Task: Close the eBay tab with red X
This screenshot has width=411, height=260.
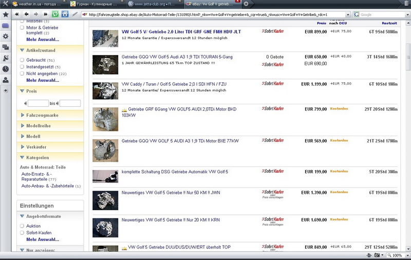Action: pos(237,1)
